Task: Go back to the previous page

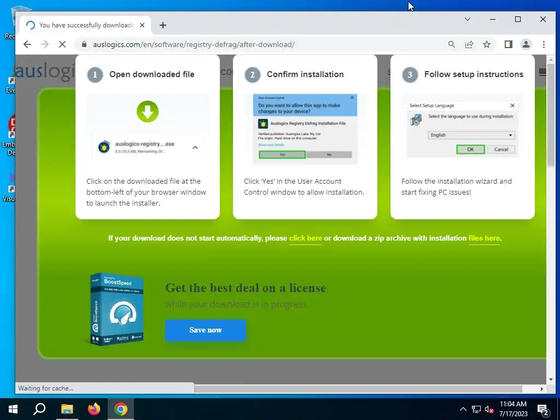Action: pos(27,44)
